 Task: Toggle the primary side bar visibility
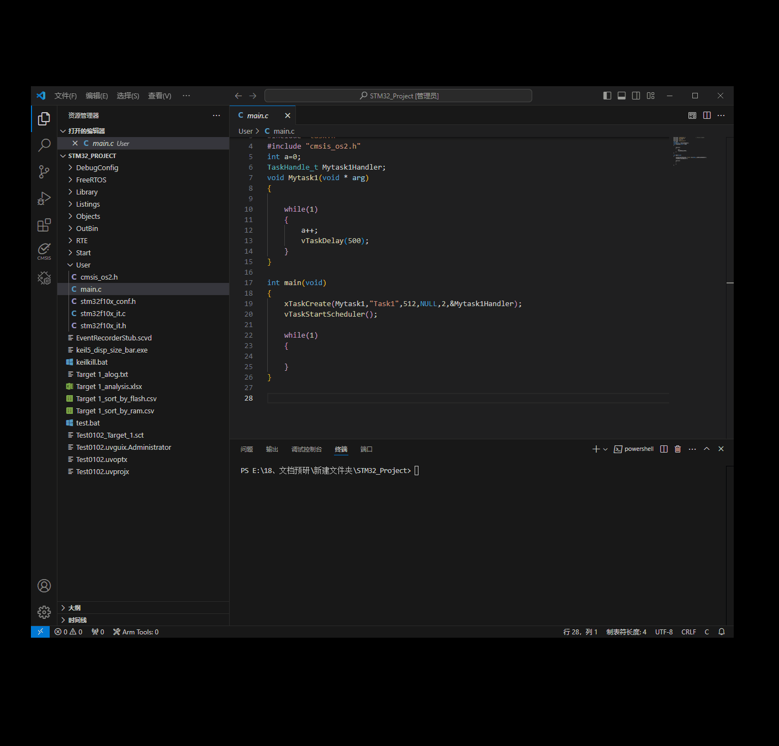[607, 96]
